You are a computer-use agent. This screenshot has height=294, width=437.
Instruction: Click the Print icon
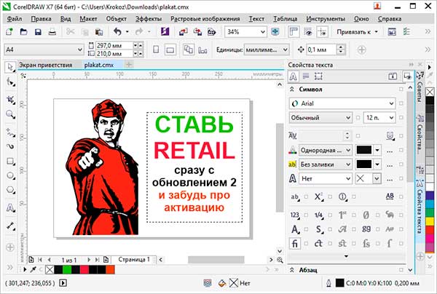pyautogui.click(x=52, y=32)
